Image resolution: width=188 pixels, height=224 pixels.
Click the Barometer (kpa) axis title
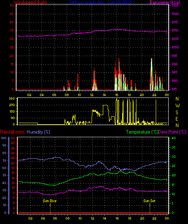[x=165, y=2]
